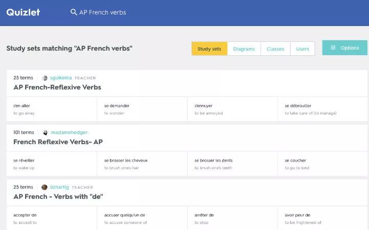Screen dimensions: 369x230
Task: Click sguikema's profile avatar
Action: coord(45,78)
